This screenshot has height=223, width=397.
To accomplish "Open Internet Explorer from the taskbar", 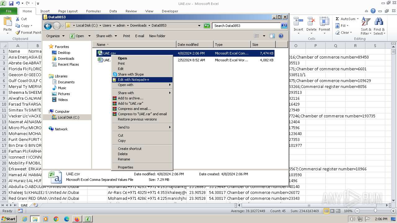I will pos(25,219).
